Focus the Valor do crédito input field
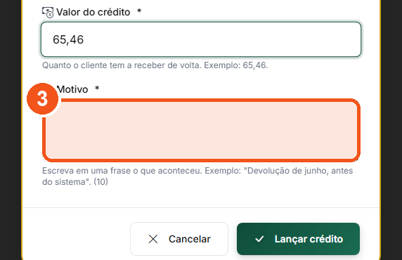 pos(201,39)
